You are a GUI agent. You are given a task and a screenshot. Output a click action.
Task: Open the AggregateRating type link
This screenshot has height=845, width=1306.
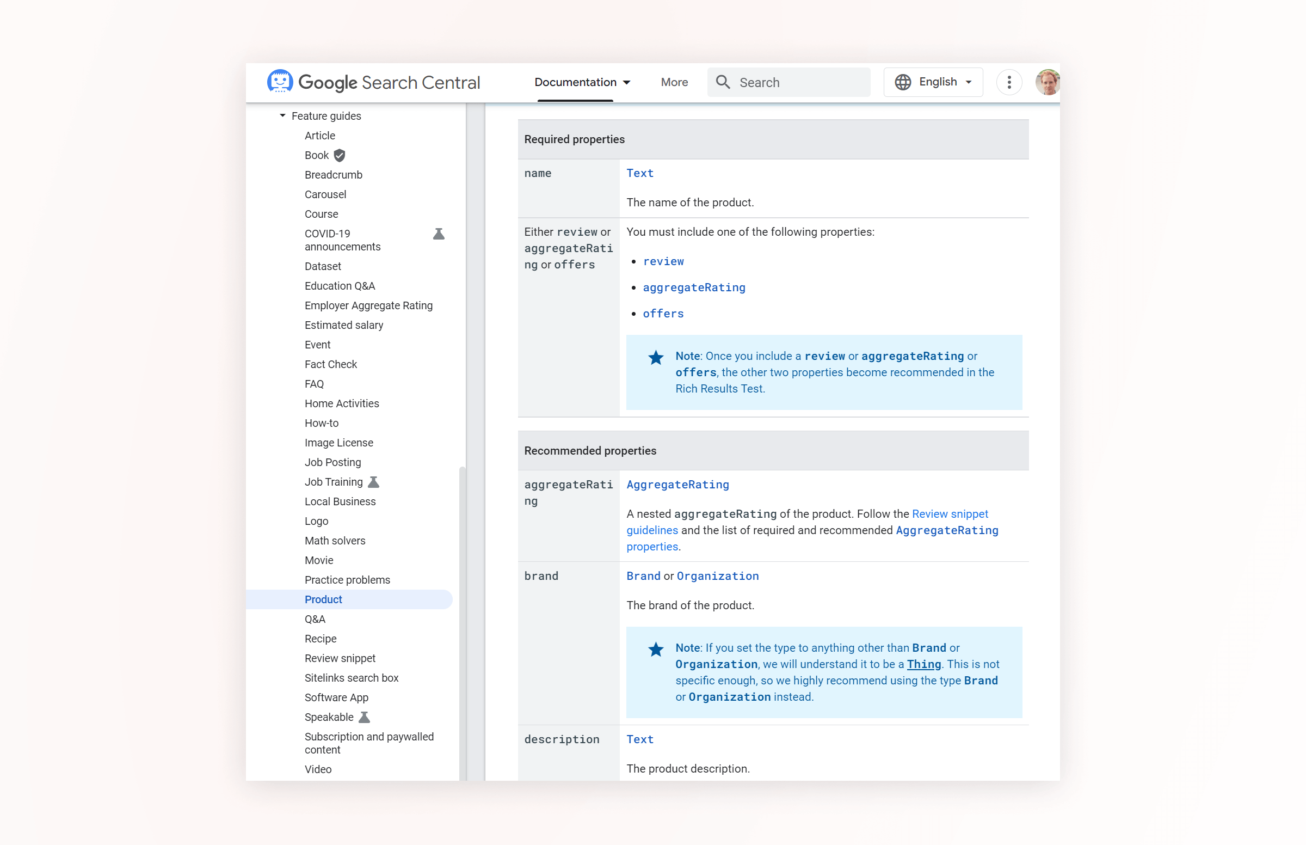(x=677, y=485)
